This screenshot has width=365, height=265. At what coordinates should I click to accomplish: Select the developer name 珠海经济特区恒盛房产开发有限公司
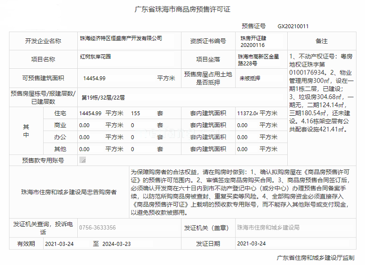tap(121, 38)
